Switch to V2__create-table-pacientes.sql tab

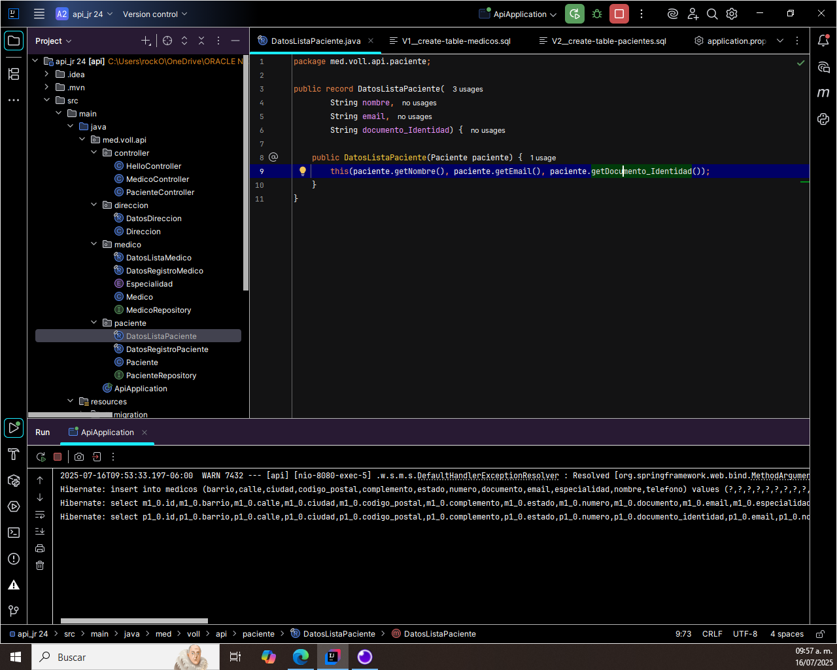[603, 41]
